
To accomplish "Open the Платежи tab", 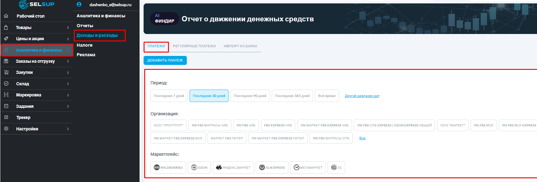I will click(156, 46).
